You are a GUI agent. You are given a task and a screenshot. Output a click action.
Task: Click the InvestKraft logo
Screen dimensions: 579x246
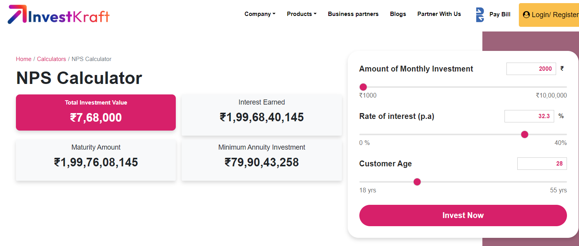(x=59, y=15)
